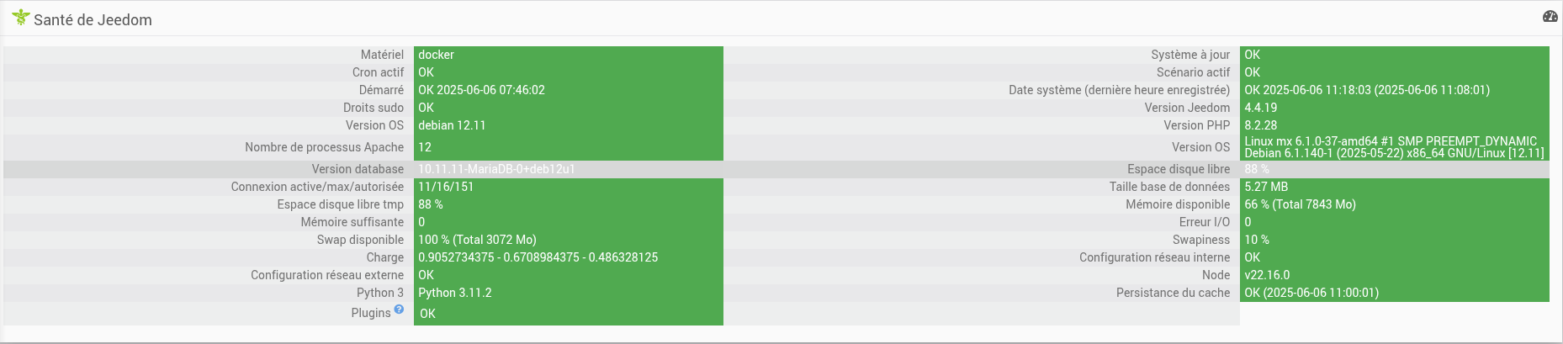
Task: Click the Swap disponible 100 % cell
Action: tap(569, 240)
